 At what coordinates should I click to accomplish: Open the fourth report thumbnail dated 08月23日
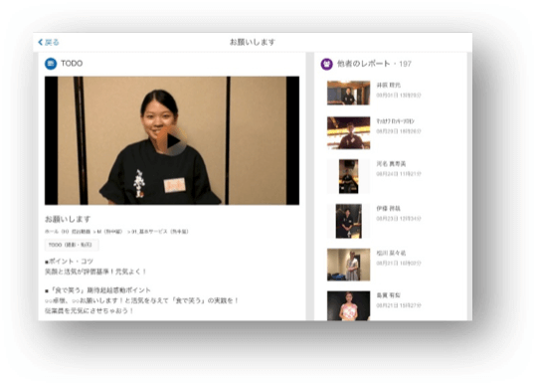click(348, 221)
